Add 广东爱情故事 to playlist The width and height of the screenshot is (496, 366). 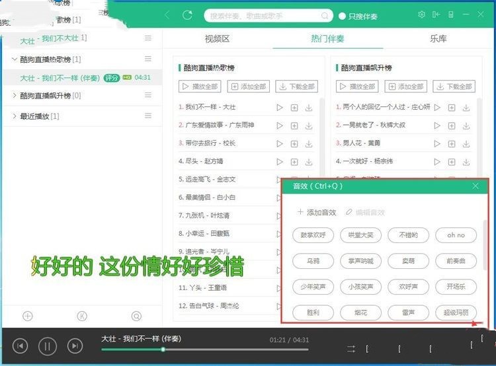click(x=294, y=126)
